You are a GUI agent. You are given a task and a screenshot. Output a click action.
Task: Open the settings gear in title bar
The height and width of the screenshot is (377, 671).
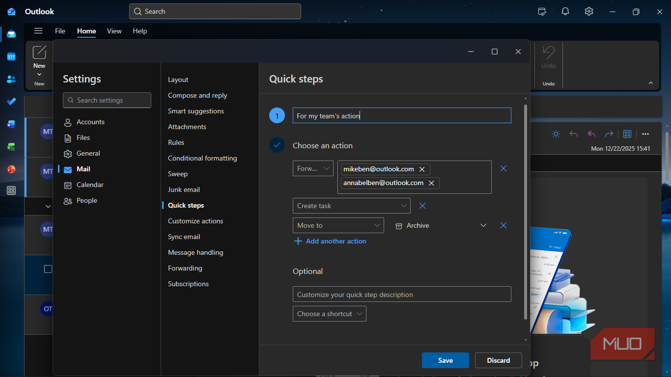(589, 11)
